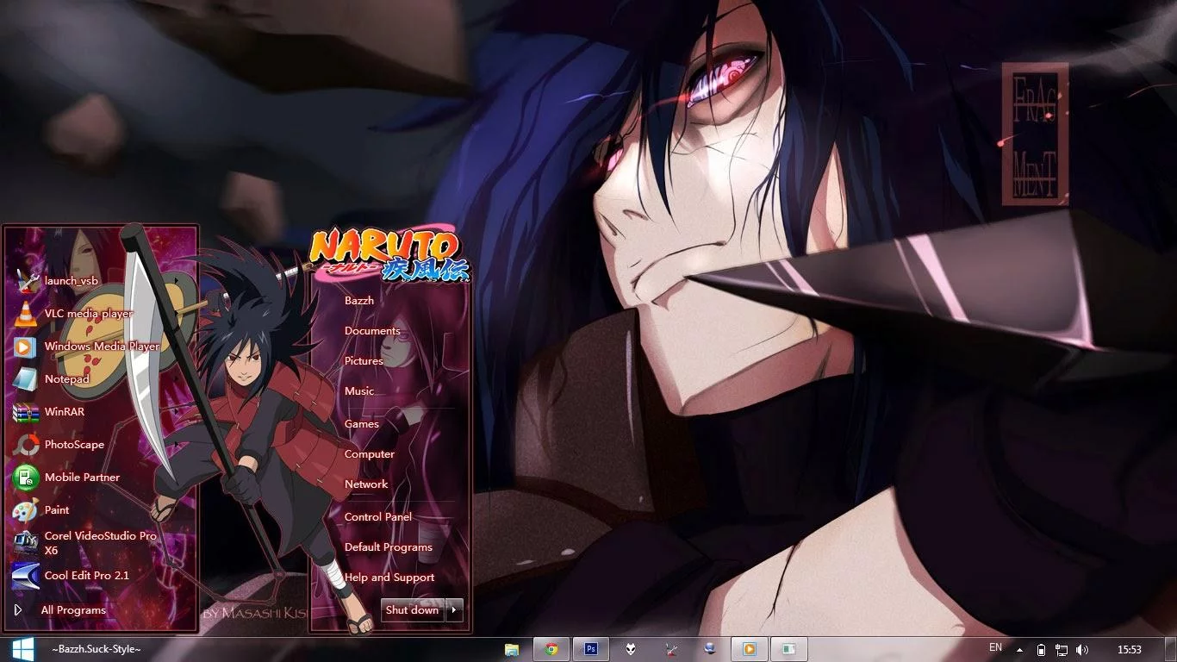Show hidden icons in the system tray
This screenshot has height=662, width=1177.
point(1020,650)
